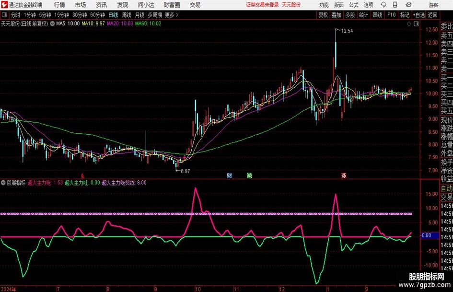
Task: Click the 复权 toolbar button
Action: pyautogui.click(x=323, y=15)
